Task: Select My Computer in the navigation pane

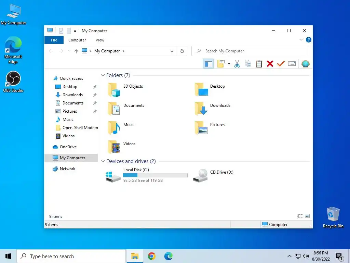Action: pos(71,158)
